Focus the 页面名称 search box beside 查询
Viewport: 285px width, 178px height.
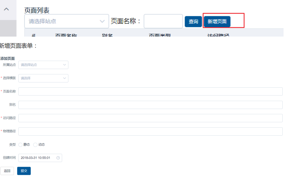click(x=163, y=21)
